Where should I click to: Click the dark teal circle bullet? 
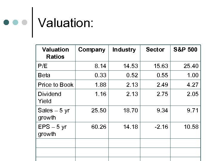pos(7,23)
